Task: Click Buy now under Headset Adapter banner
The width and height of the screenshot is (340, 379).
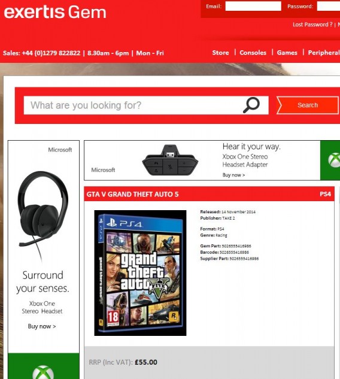Action: tap(233, 175)
